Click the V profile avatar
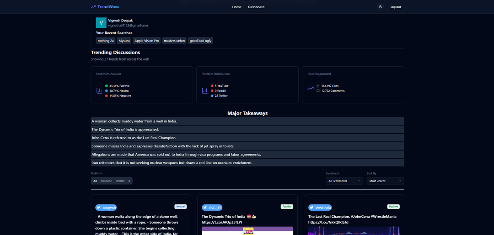 tap(101, 23)
